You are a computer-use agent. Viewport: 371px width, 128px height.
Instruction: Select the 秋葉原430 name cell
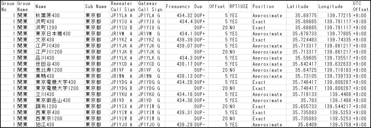(60, 15)
